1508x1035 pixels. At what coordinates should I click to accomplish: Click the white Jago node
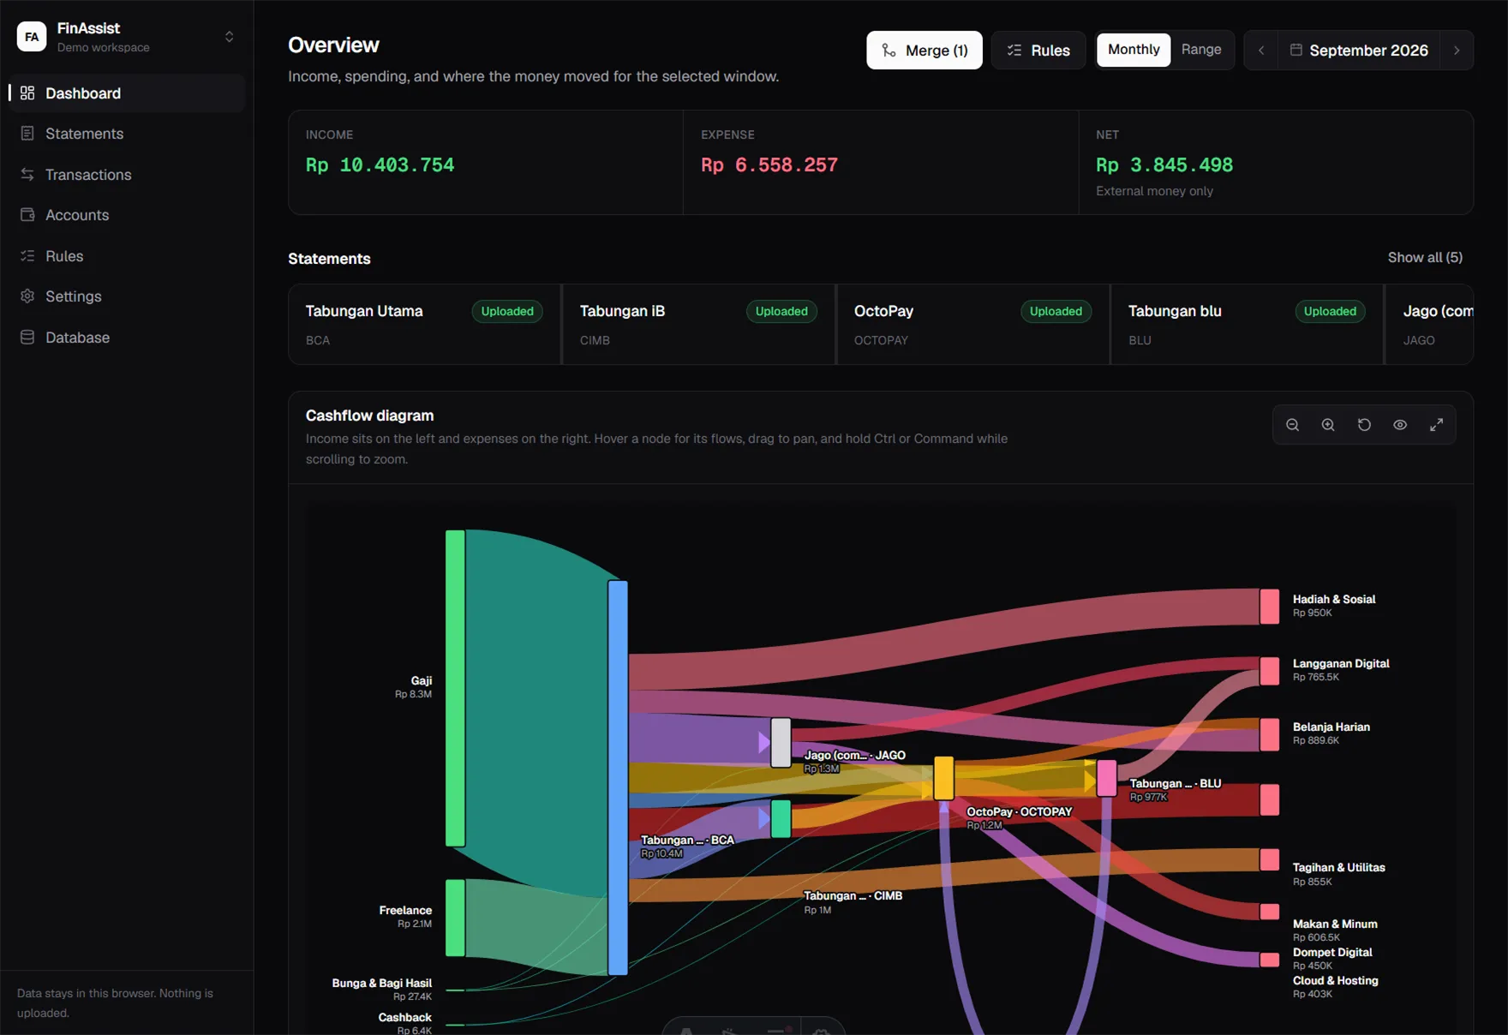pyautogui.click(x=781, y=743)
